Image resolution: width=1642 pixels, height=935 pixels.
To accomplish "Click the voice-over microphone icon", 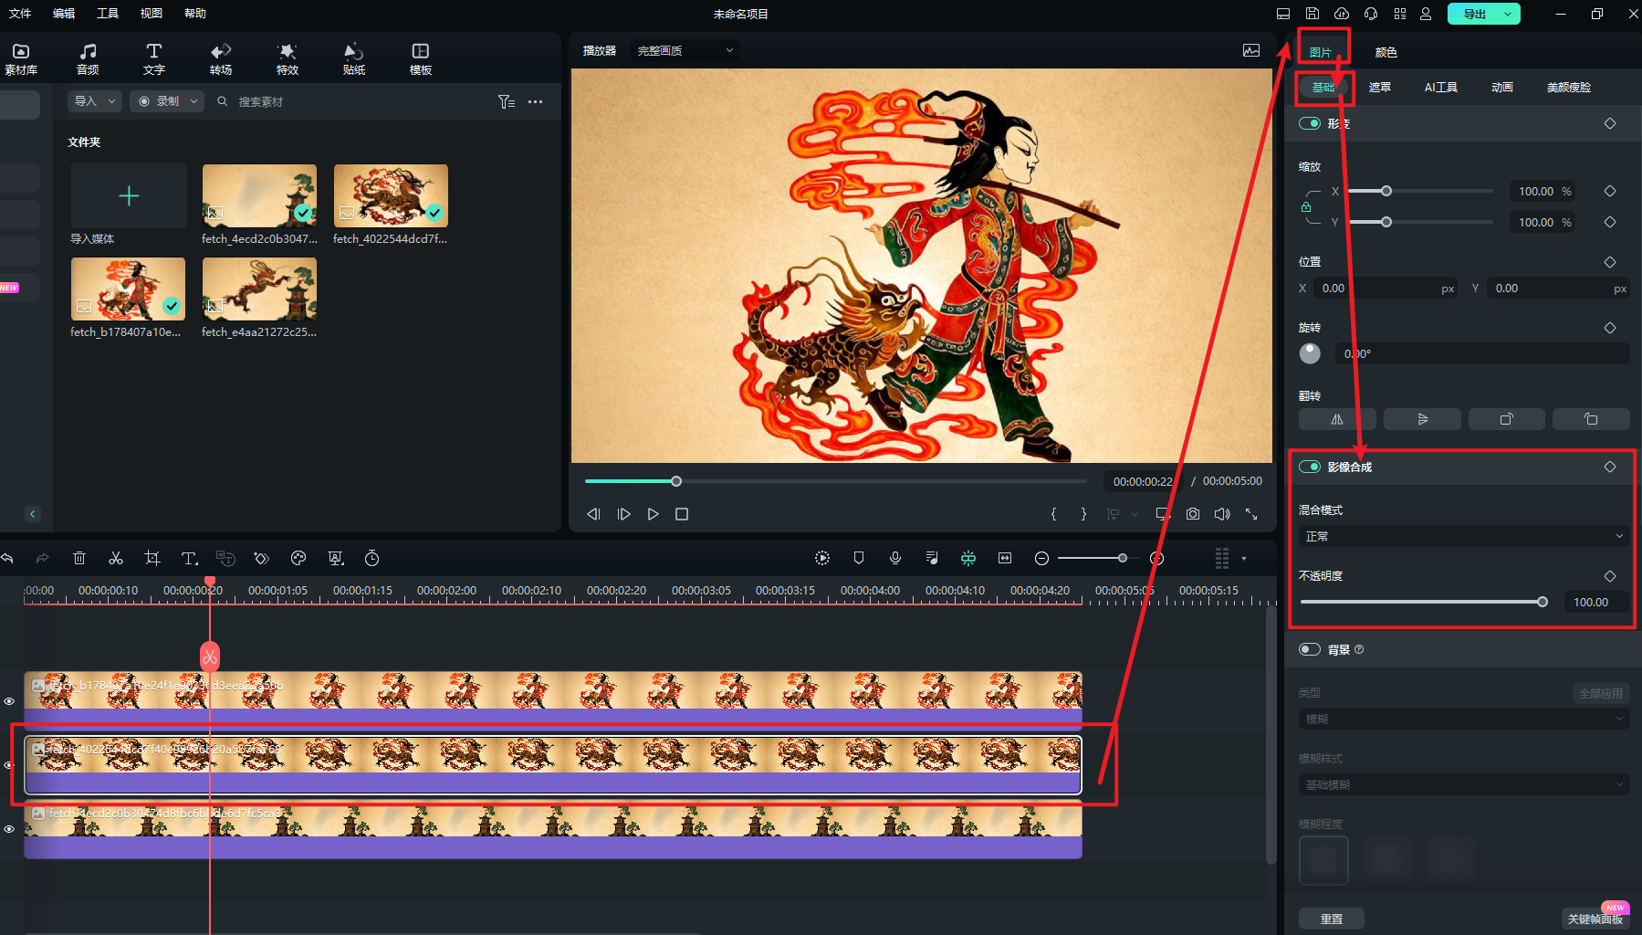I will (x=895, y=558).
